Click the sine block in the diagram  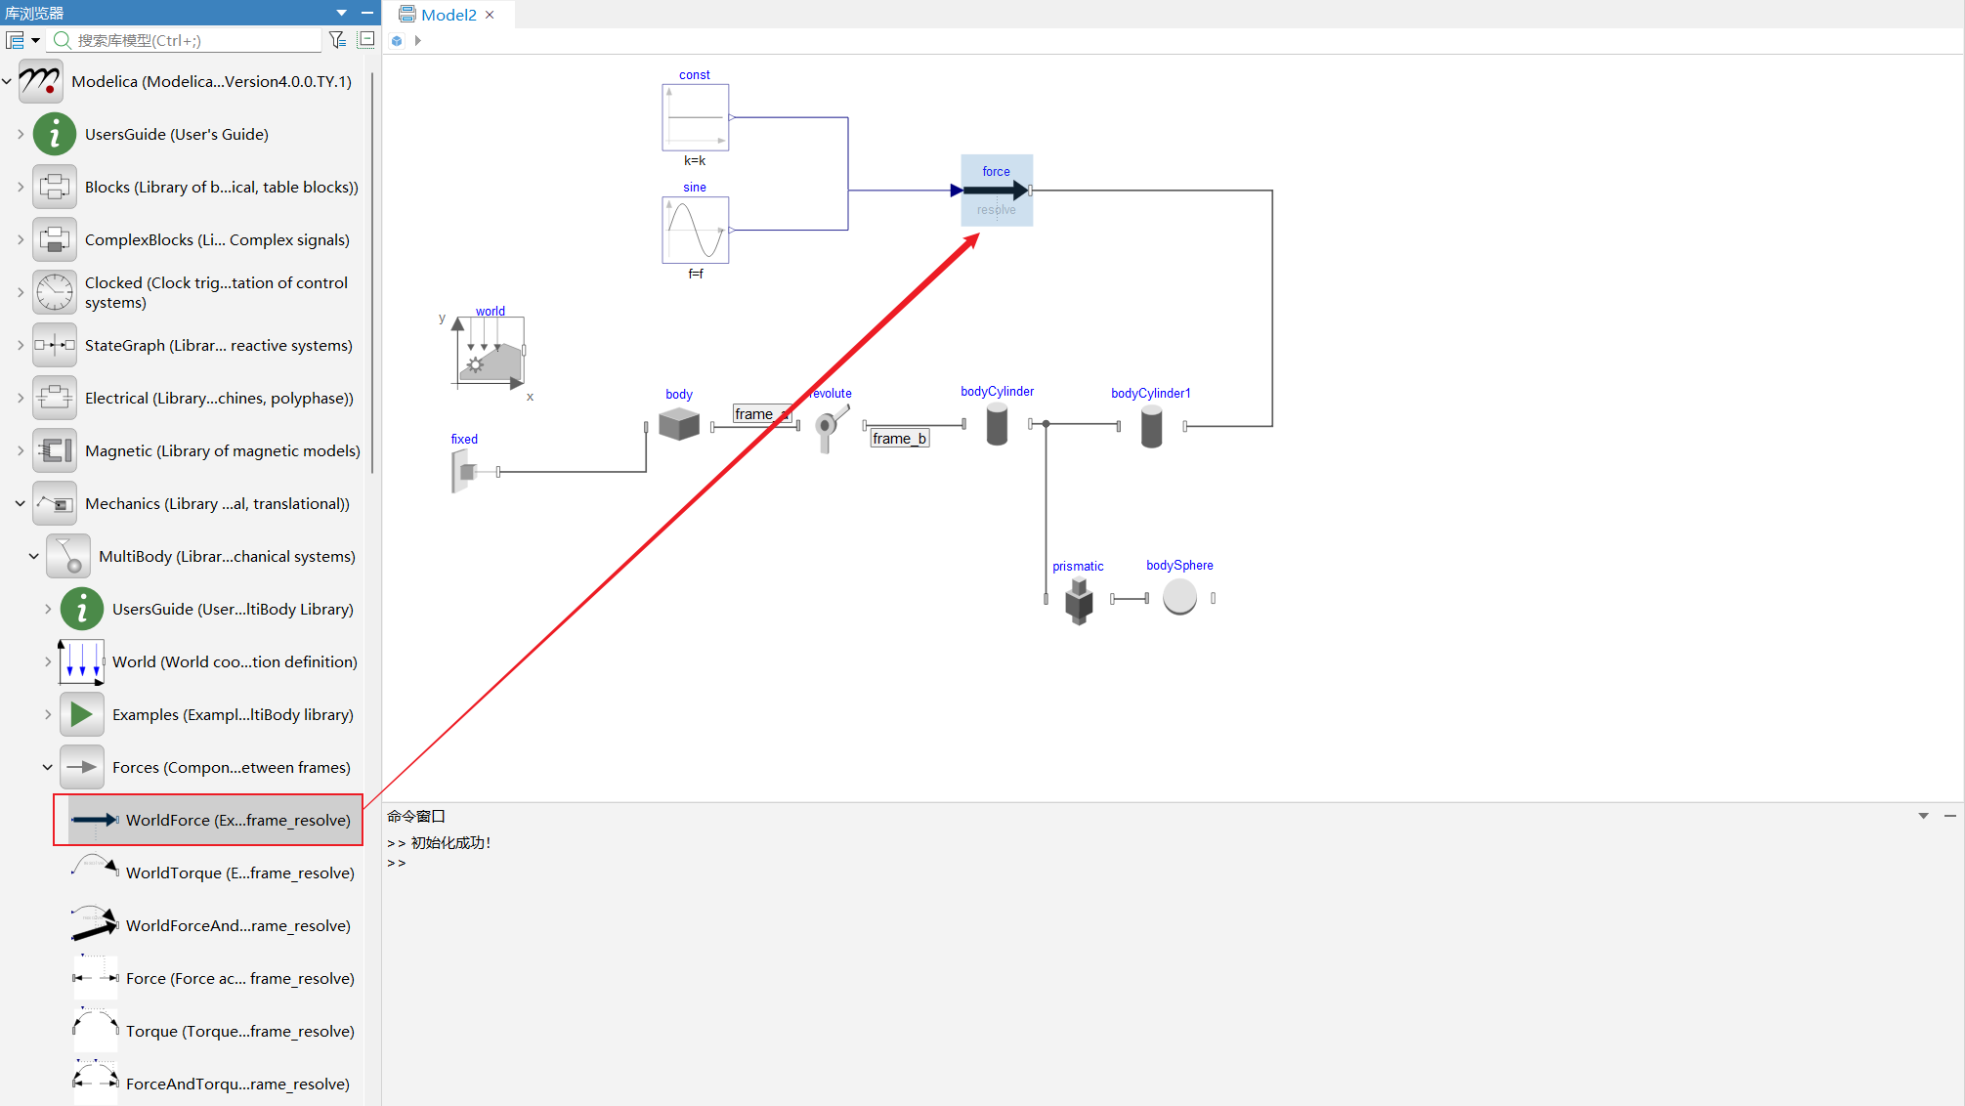coord(695,231)
